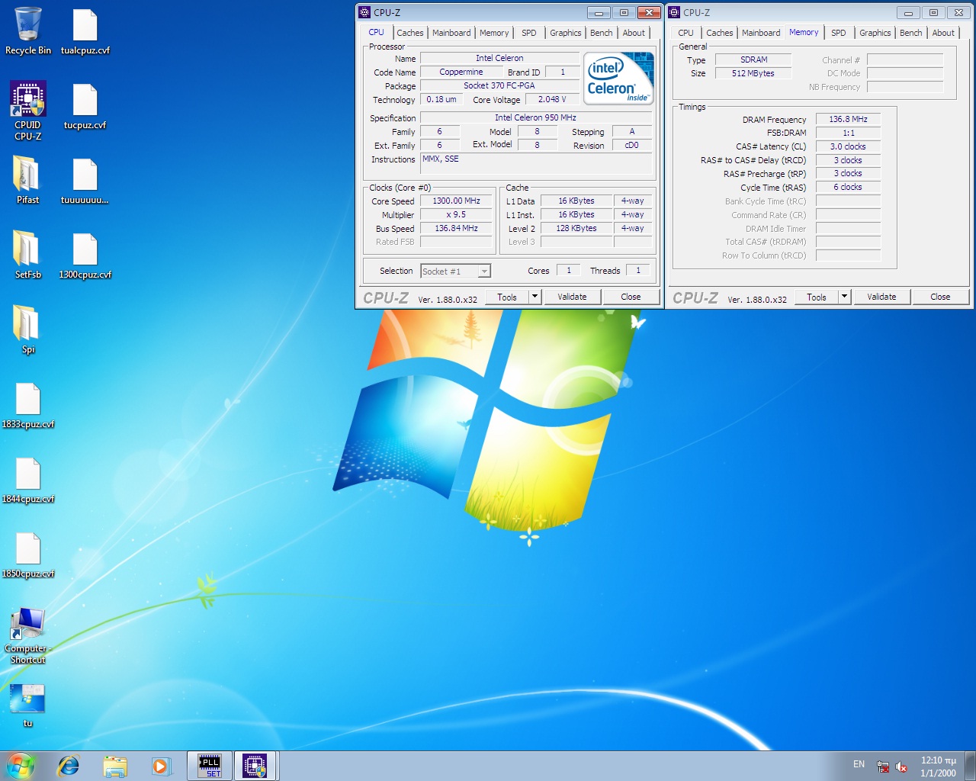
Task: Click Tools button in left CPU-Z
Action: (x=507, y=297)
